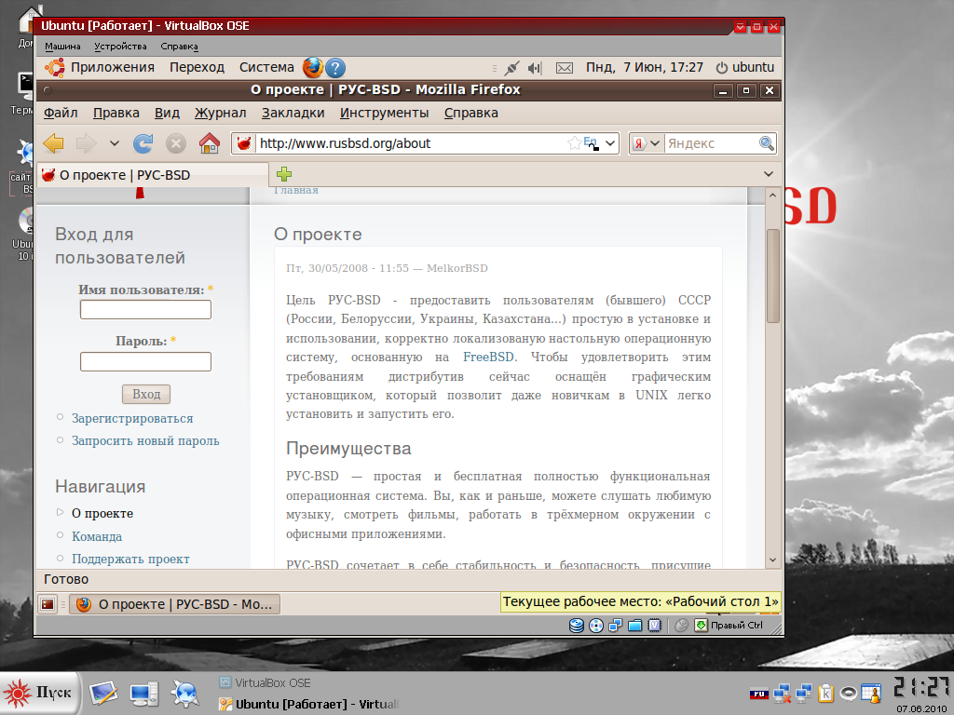Viewport: 954px width, 715px height.
Task: Click the VirtualBox network adapters status icon
Action: 616,625
